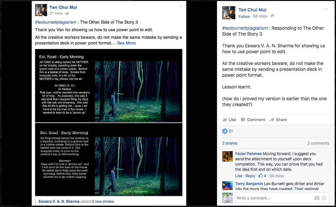Open the 21 likes reaction icon
The image size is (336, 207).
point(225,131)
